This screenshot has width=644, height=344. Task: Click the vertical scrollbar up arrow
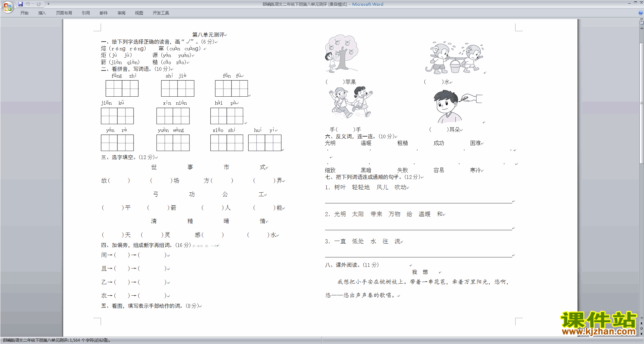click(x=642, y=28)
